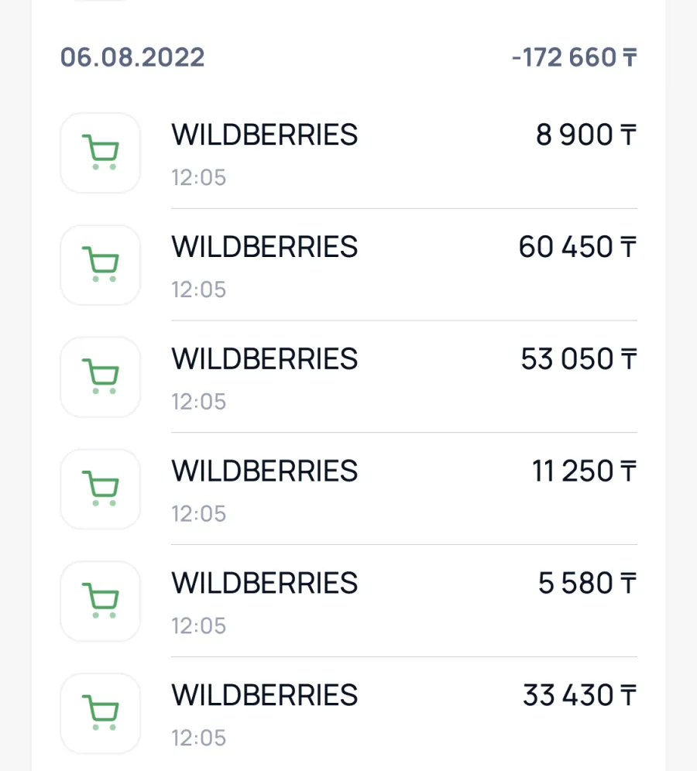Tap cart icon of 11 250 ₸ transaction
The height and width of the screenshot is (771, 697).
(x=101, y=488)
